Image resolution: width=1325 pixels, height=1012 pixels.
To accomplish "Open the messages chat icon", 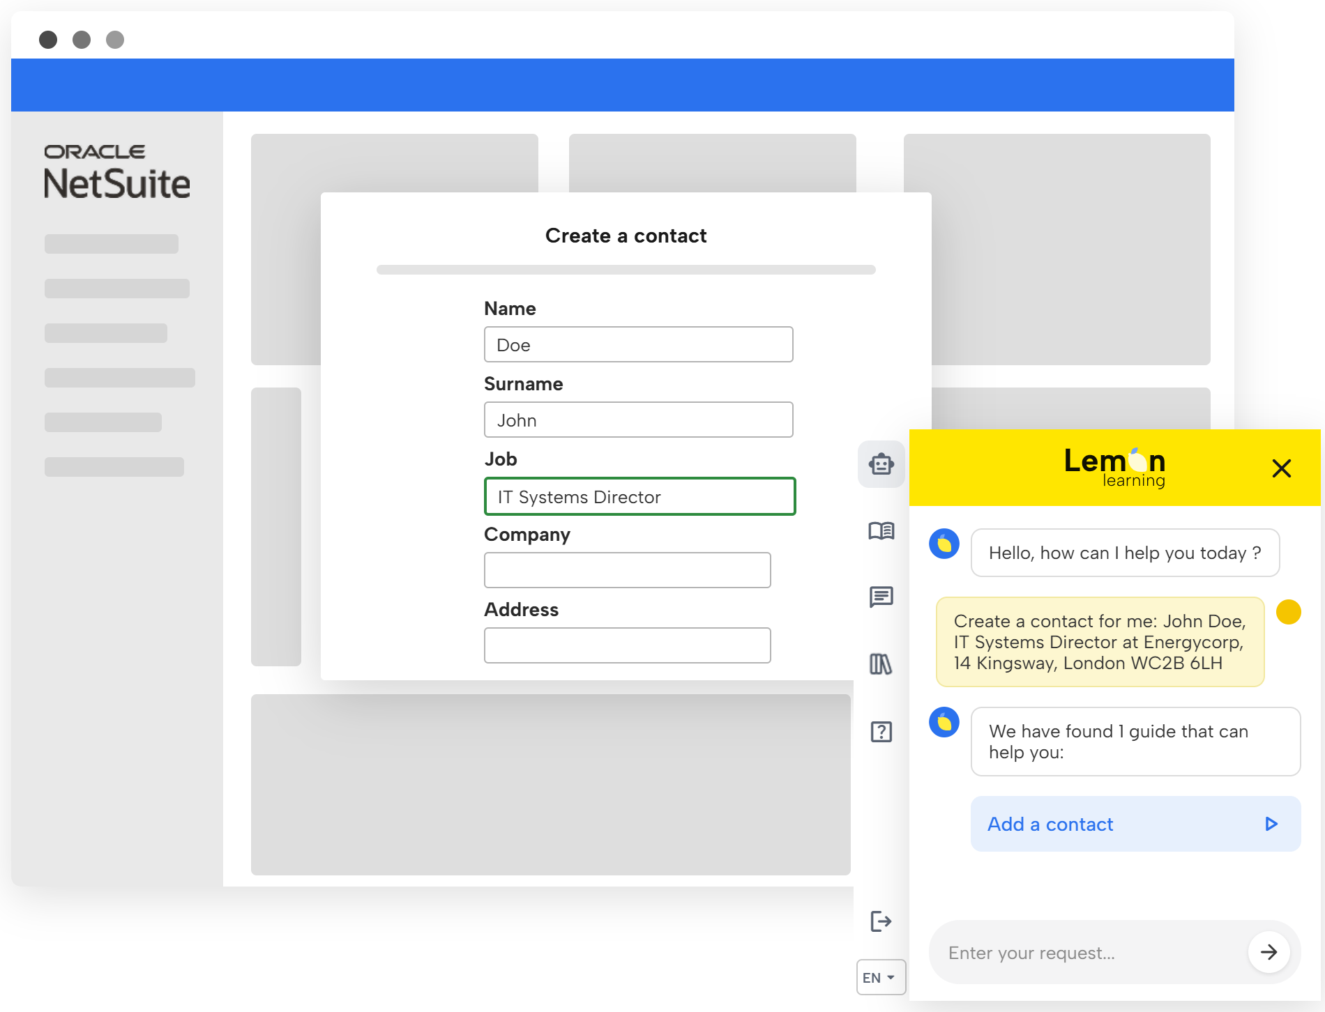I will point(881,597).
